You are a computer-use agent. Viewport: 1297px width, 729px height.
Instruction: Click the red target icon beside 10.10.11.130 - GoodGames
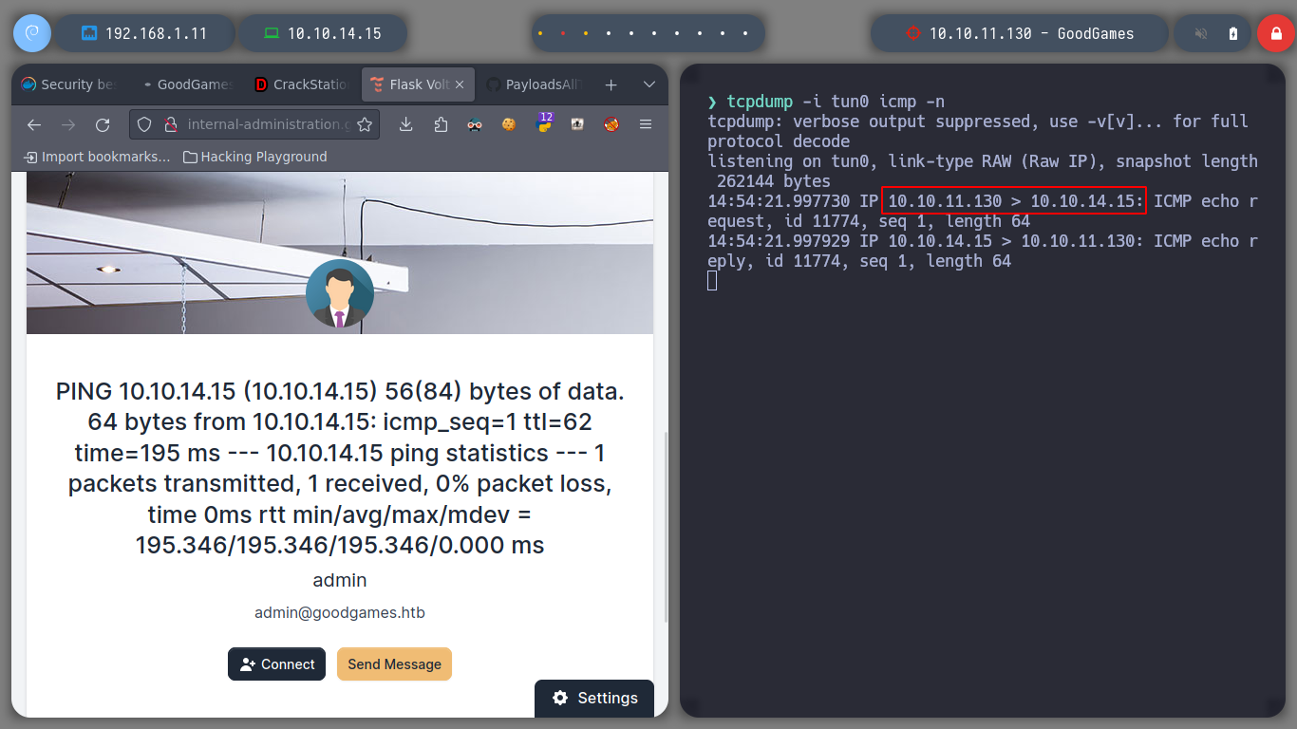[913, 33]
